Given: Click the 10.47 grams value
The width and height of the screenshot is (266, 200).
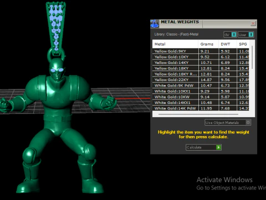Looking at the screenshot, I should coord(206,86).
